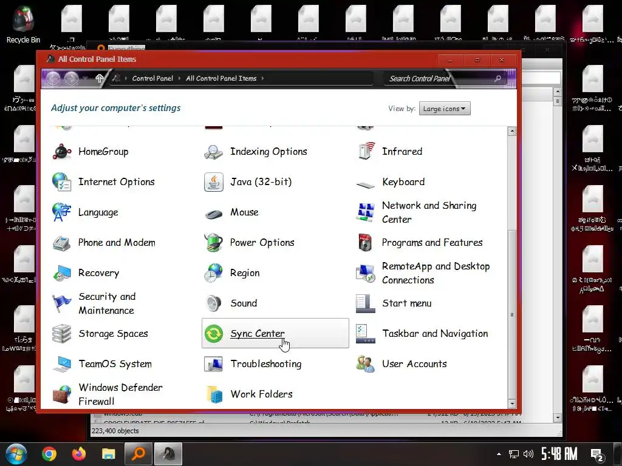Open the Java (32-bit) icon

pos(214,182)
